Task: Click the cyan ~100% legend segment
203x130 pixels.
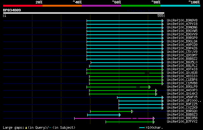Action: [180, 6]
